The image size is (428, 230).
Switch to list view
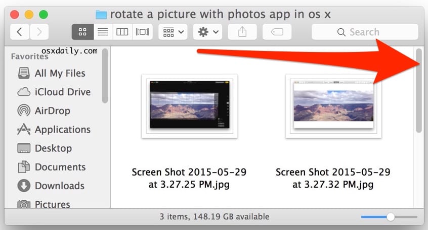click(x=103, y=32)
